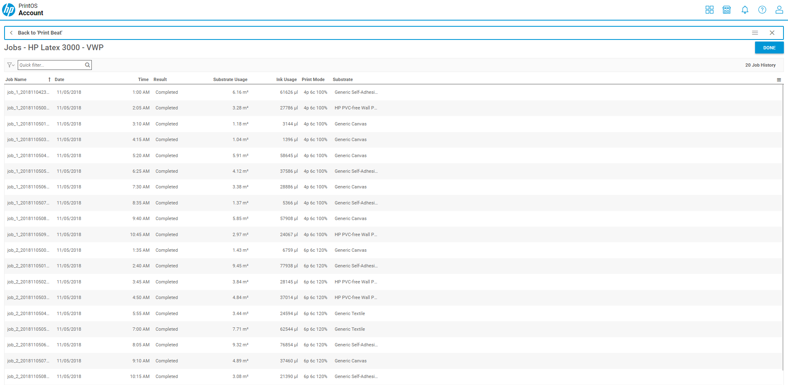Click ink usage value 61626 µl
The image size is (788, 385).
point(289,93)
